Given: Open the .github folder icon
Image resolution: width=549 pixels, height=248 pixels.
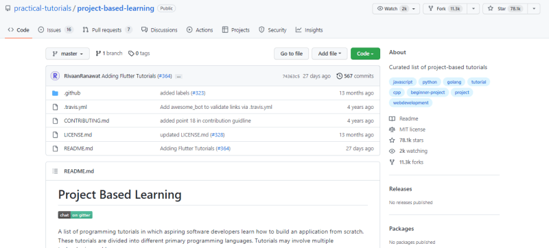Looking at the screenshot, I should point(55,93).
